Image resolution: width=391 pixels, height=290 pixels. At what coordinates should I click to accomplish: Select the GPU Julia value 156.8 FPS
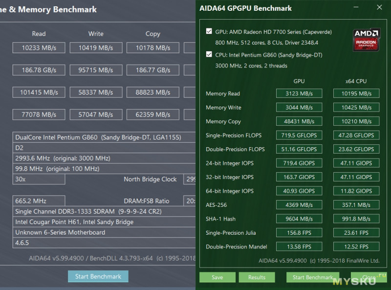(x=299, y=233)
